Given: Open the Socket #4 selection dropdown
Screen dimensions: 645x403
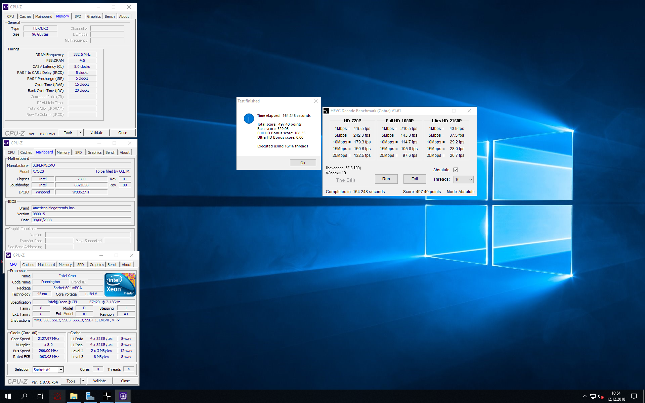Looking at the screenshot, I should 48,369.
